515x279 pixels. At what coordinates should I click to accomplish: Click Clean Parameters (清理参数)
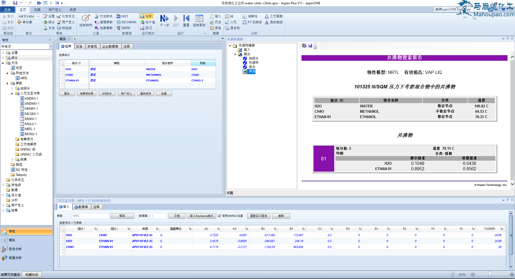pyautogui.click(x=104, y=22)
